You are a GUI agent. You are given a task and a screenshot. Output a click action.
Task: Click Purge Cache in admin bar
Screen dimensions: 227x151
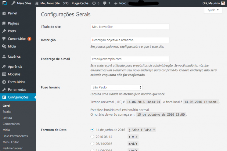click(x=80, y=3)
